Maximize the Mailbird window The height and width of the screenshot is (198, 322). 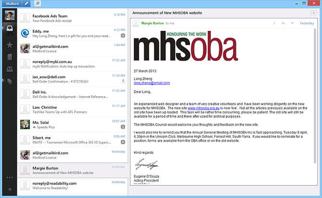coord(304,3)
